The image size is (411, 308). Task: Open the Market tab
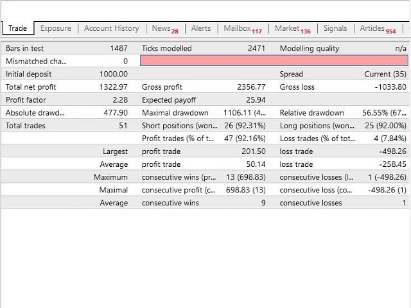(x=293, y=28)
